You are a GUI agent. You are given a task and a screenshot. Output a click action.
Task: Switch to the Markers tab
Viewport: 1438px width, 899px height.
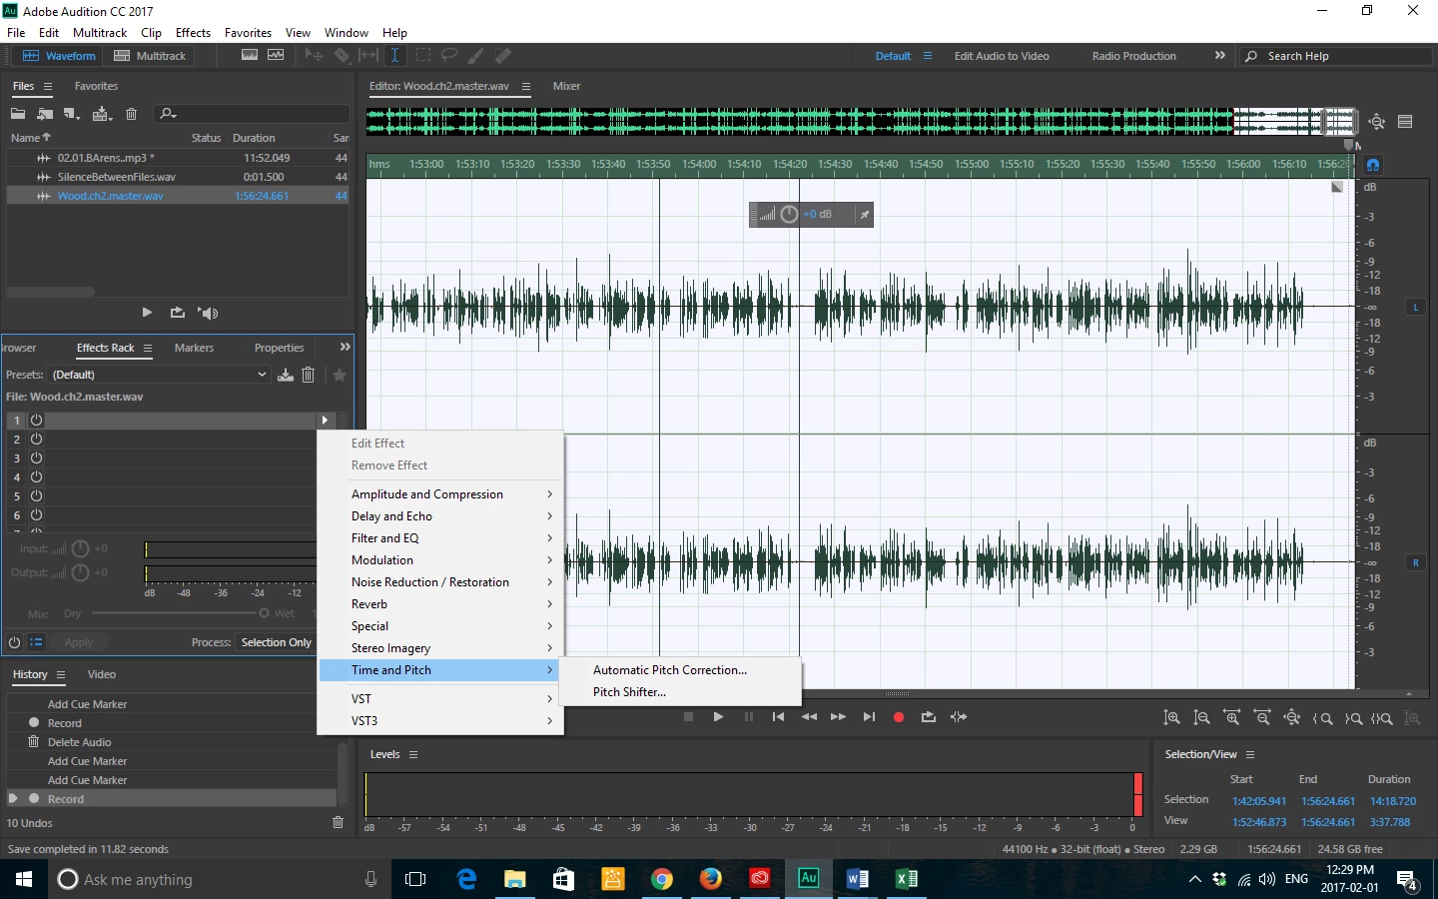[194, 348]
